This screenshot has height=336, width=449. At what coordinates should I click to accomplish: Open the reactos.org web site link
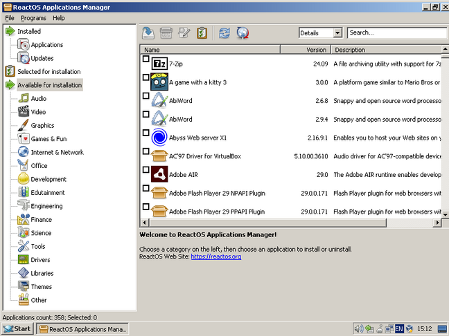pos(216,256)
